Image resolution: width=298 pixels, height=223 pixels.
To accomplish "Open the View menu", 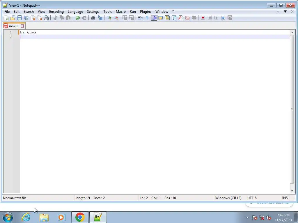I will 41,12.
